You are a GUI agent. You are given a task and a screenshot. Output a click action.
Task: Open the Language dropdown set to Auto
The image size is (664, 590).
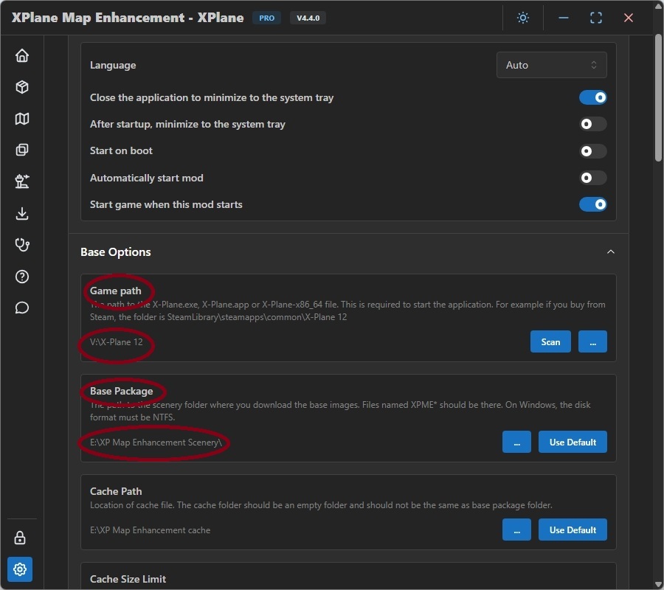(x=551, y=65)
